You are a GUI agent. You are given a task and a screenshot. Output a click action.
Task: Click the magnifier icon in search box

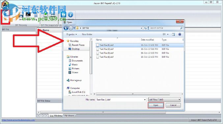tap(181, 28)
